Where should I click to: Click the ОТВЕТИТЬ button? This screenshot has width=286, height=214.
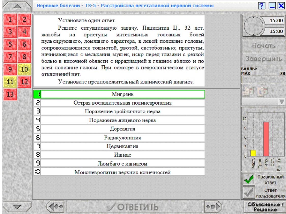tap(134, 207)
